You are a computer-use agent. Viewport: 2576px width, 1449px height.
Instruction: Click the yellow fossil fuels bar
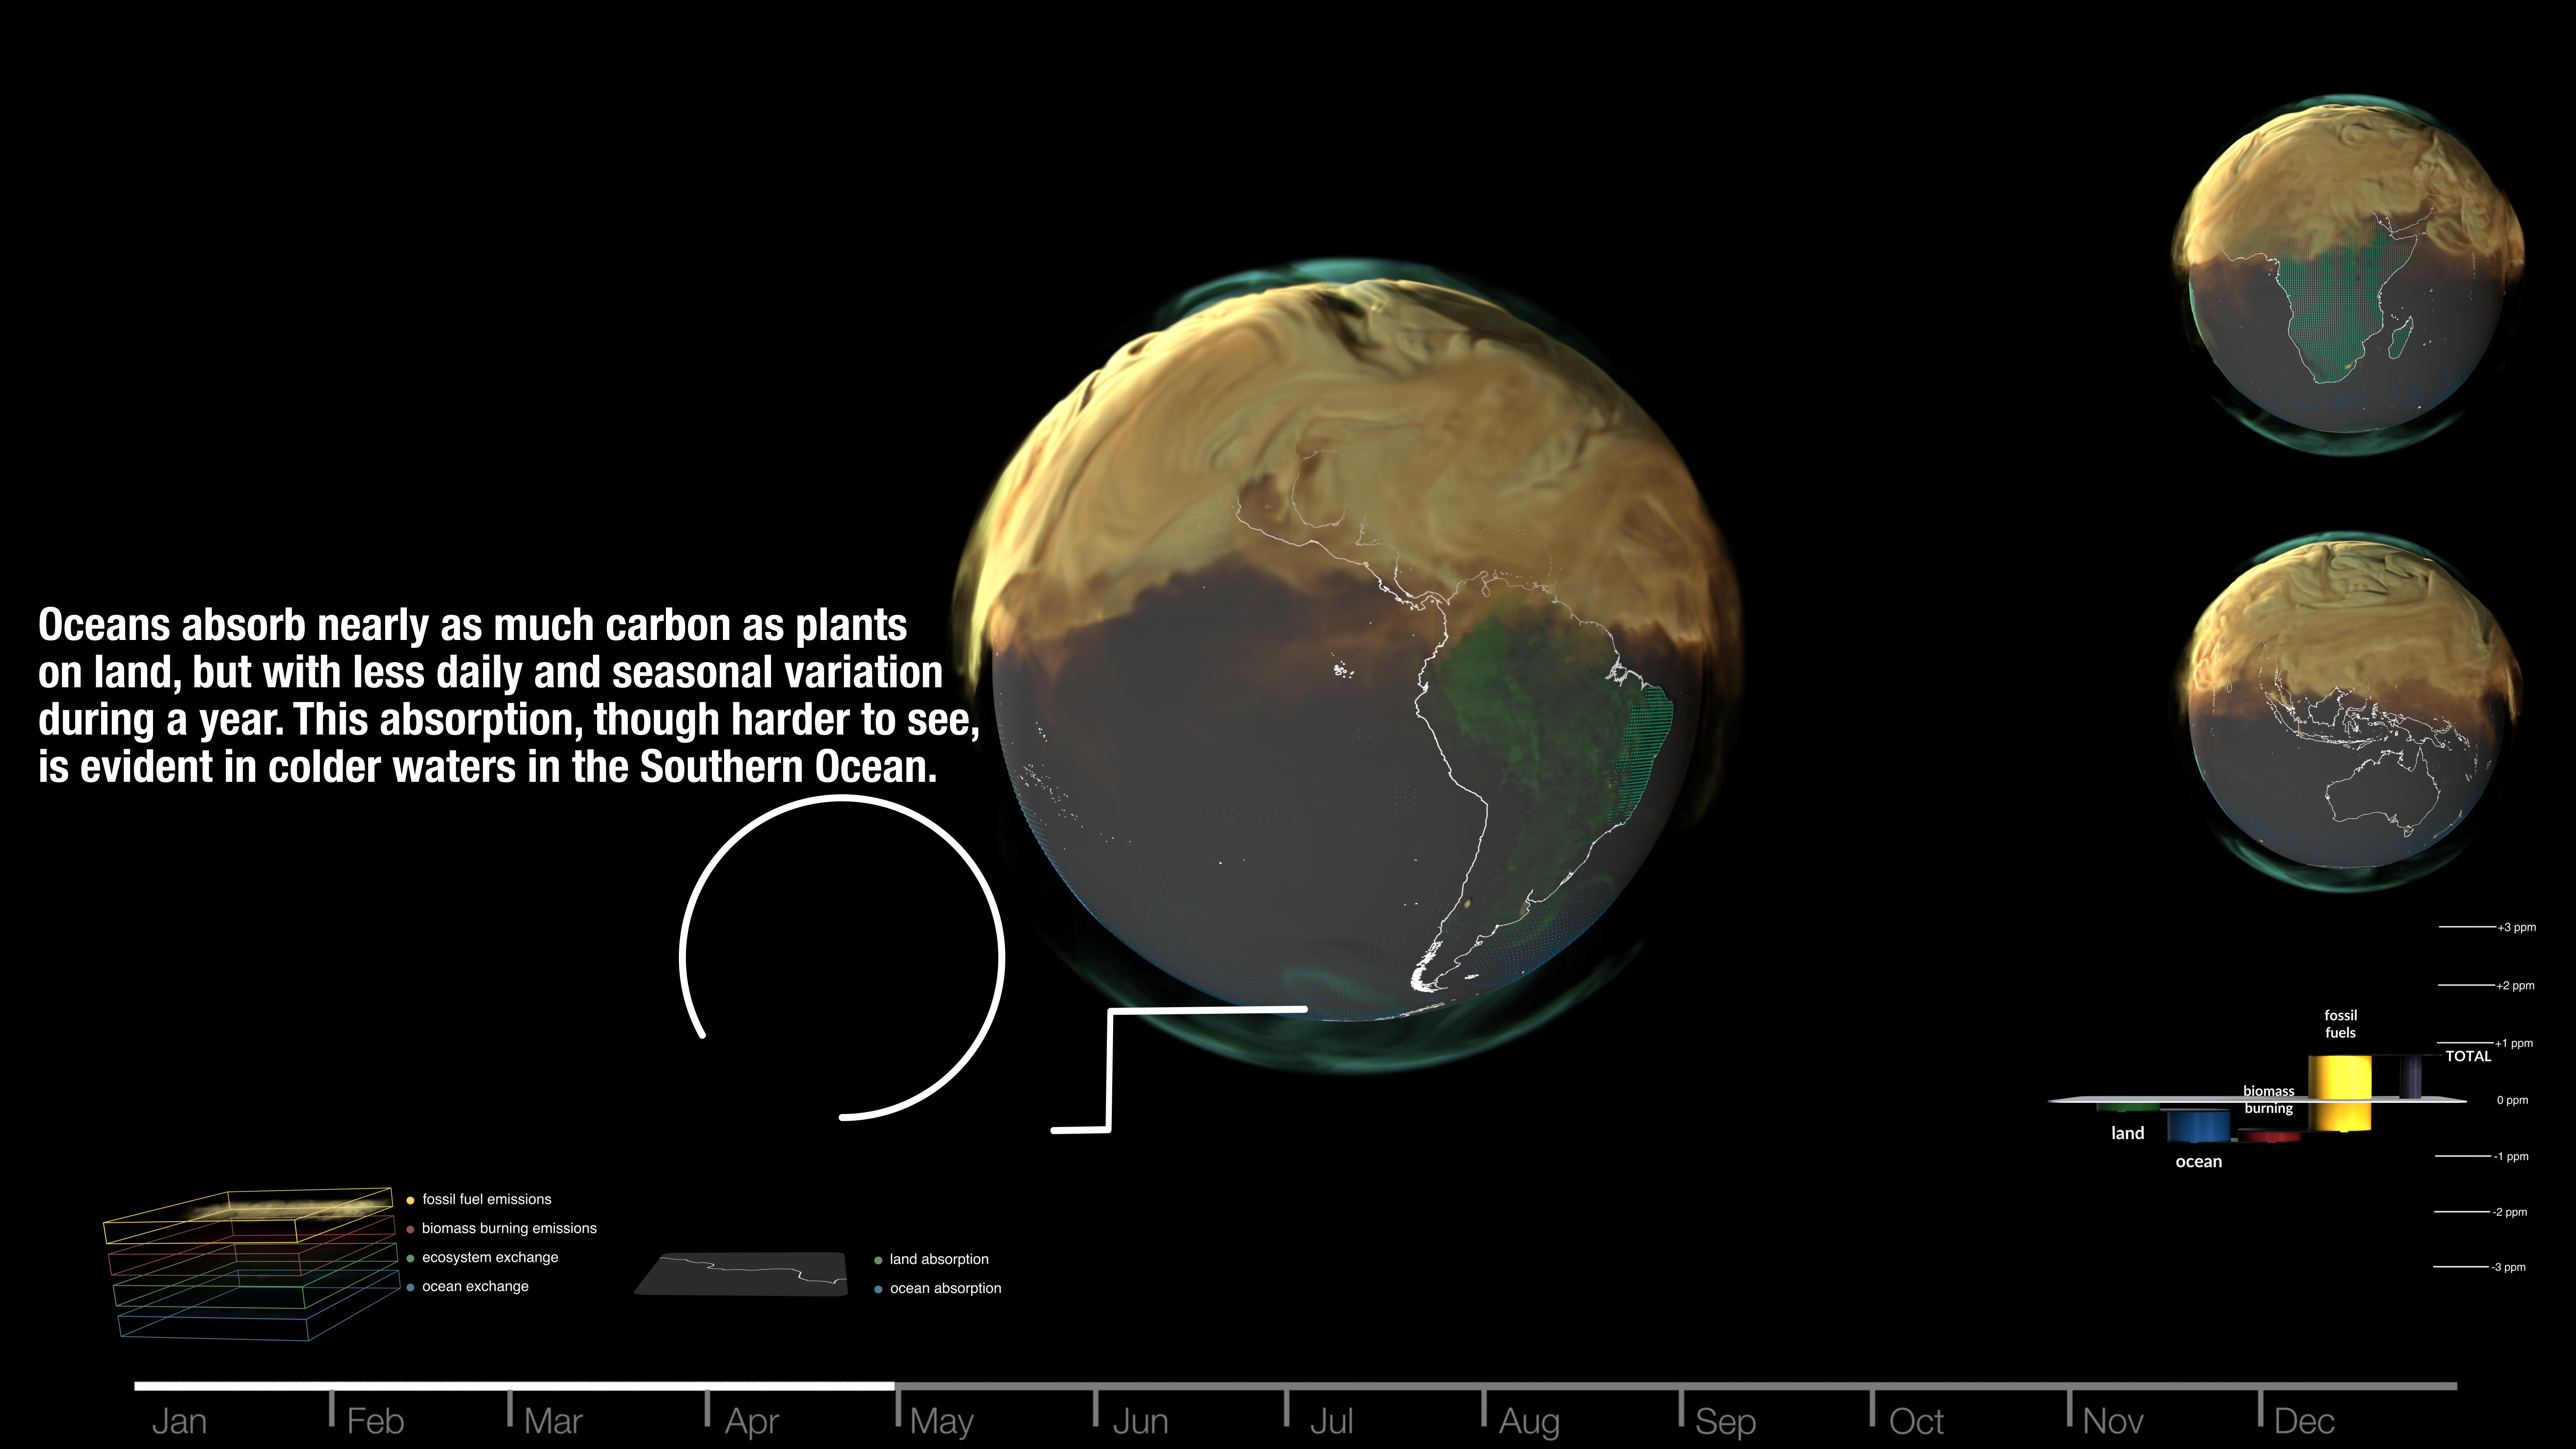coord(2339,1093)
